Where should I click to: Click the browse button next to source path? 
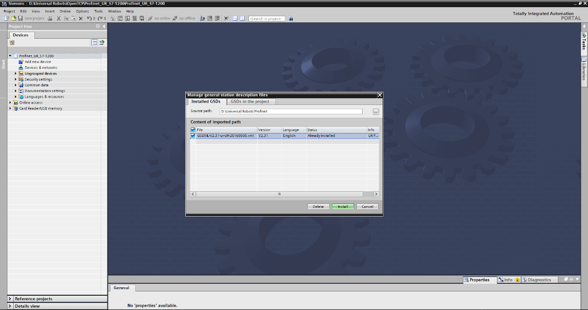(376, 112)
